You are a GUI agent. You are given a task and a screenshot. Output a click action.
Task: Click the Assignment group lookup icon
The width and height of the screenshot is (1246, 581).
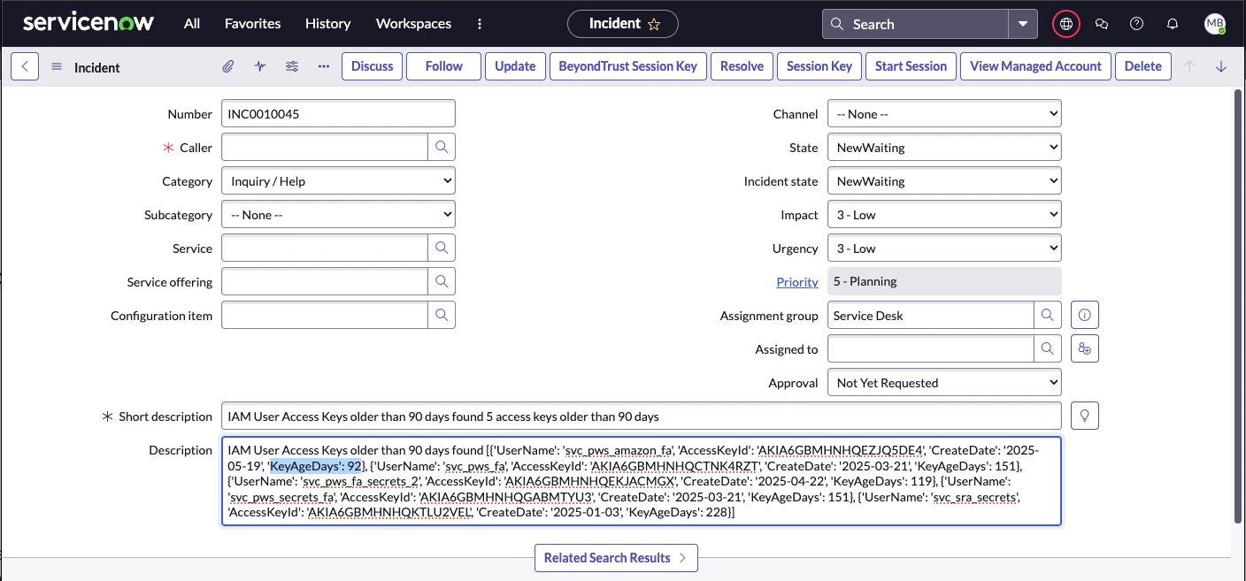pos(1048,315)
